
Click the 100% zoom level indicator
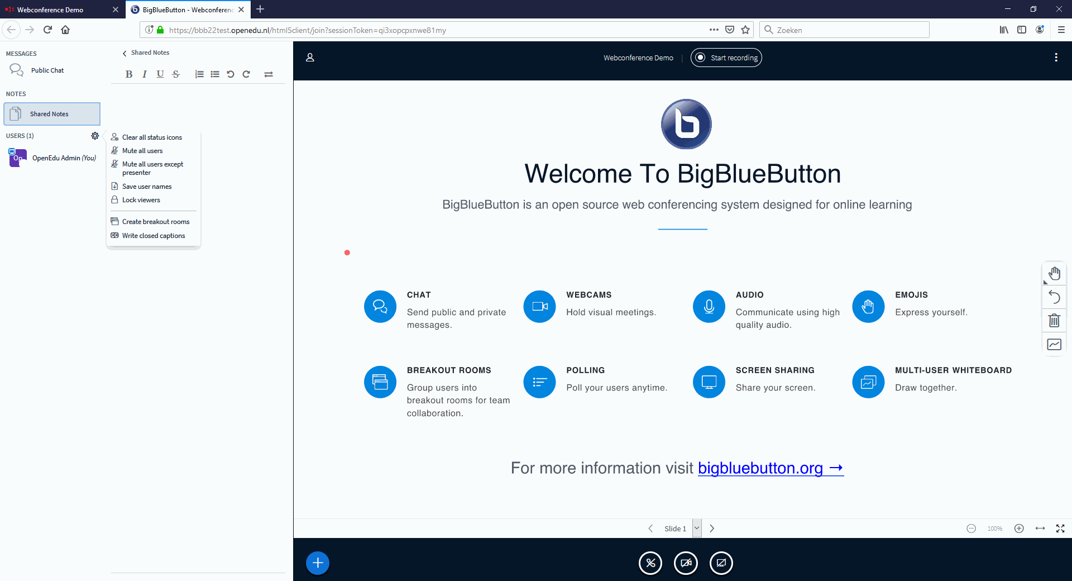tap(995, 528)
